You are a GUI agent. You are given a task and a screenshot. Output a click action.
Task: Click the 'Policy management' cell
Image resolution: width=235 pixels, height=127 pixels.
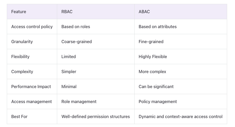pos(158,101)
